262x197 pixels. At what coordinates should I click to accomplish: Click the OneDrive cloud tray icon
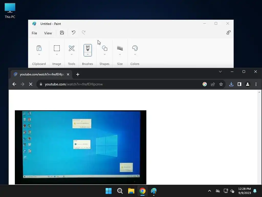pos(218,191)
